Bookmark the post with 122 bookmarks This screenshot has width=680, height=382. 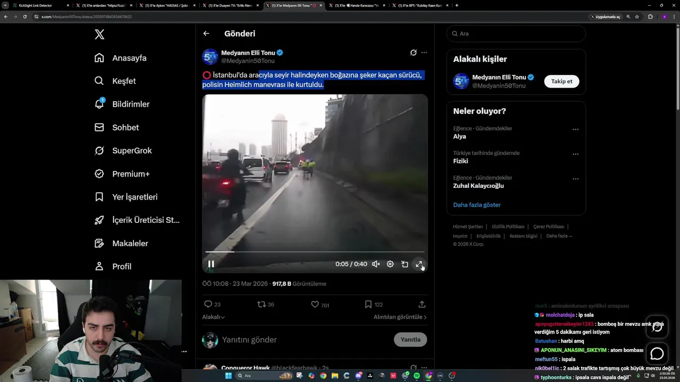click(x=368, y=304)
